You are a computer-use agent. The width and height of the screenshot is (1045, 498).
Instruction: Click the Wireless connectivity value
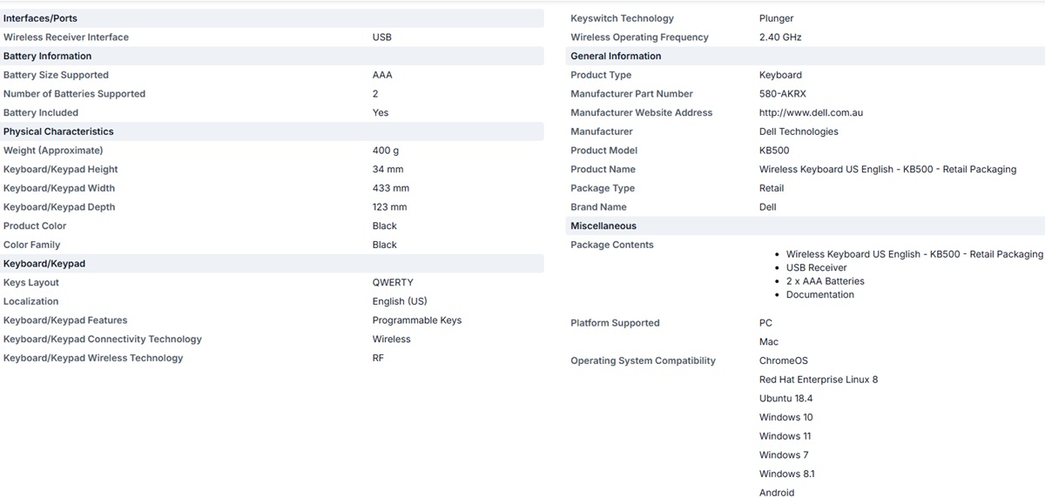coord(392,340)
